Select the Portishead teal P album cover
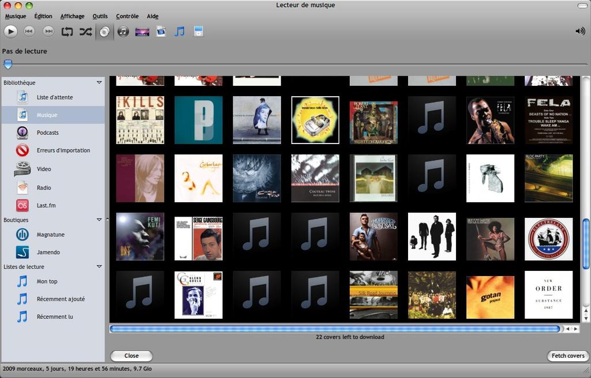Screen dimensions: 591x378 click(199, 120)
